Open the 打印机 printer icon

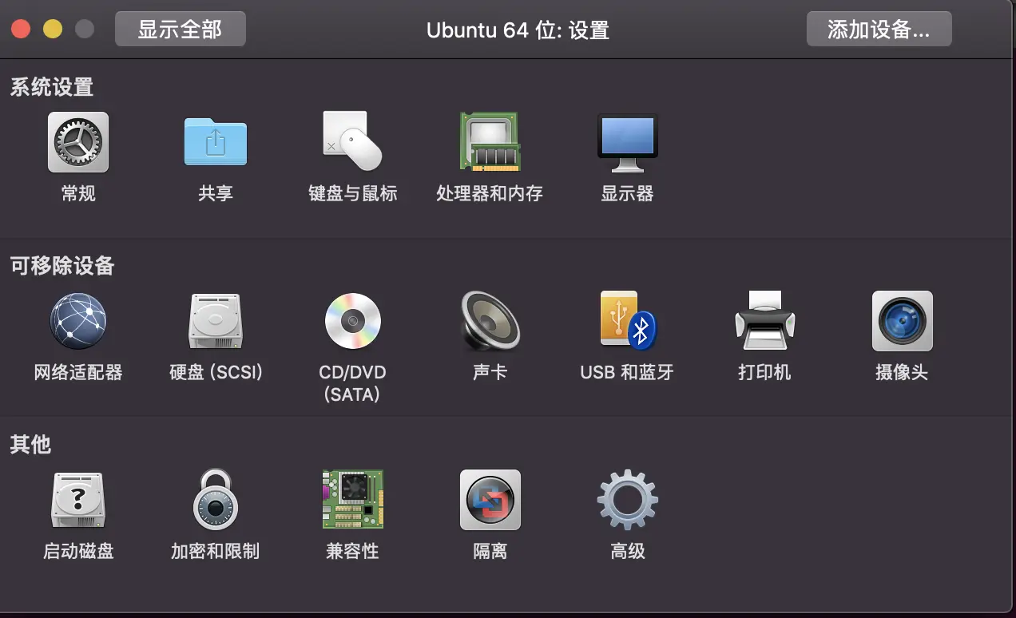point(764,319)
